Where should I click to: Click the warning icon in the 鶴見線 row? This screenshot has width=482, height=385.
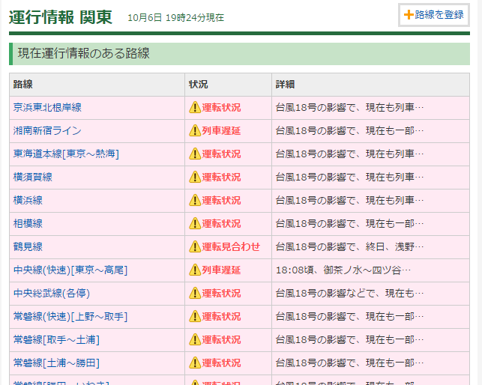coord(195,247)
